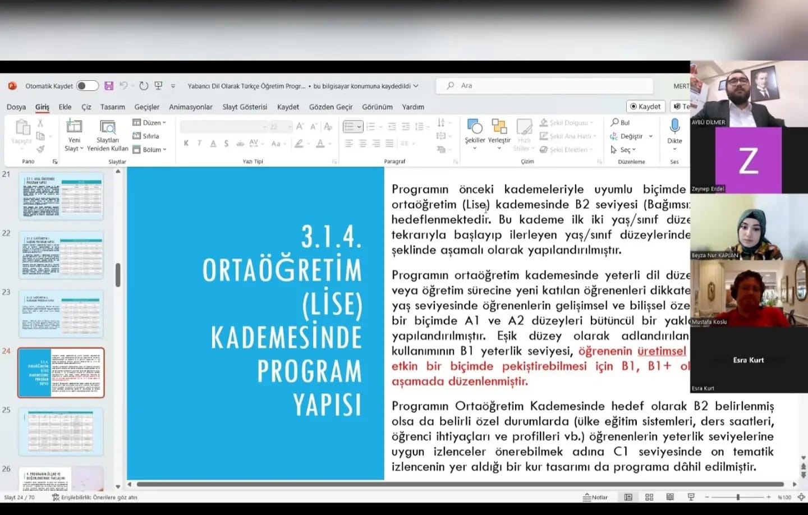Open Slaytları Yeniden Kullan tool
This screenshot has width=808, height=515.
click(x=107, y=135)
